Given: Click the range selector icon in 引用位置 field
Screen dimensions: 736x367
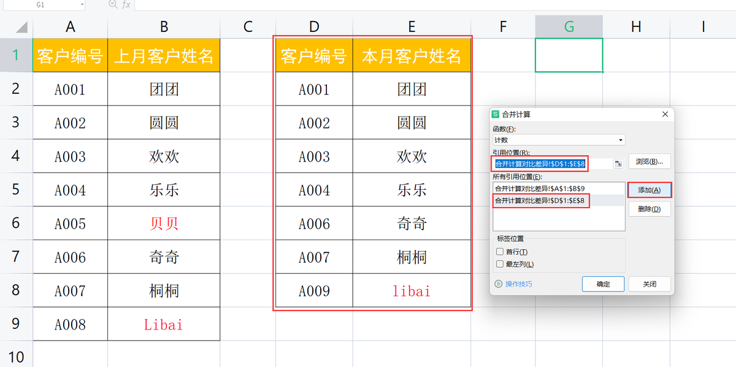Looking at the screenshot, I should pos(618,164).
